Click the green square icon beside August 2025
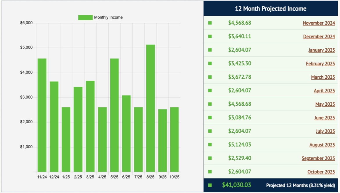 210,145
